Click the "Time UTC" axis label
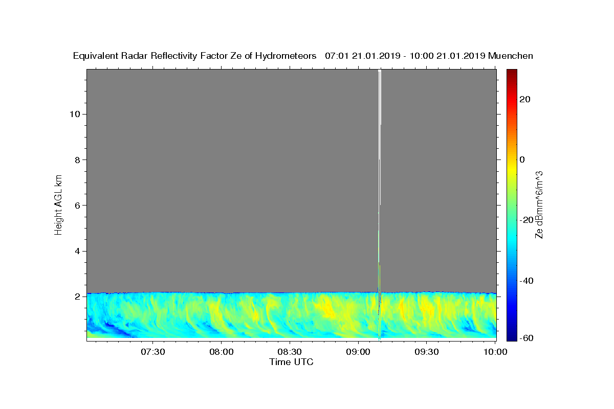Viewport: 614px width, 409px height. coord(291,362)
